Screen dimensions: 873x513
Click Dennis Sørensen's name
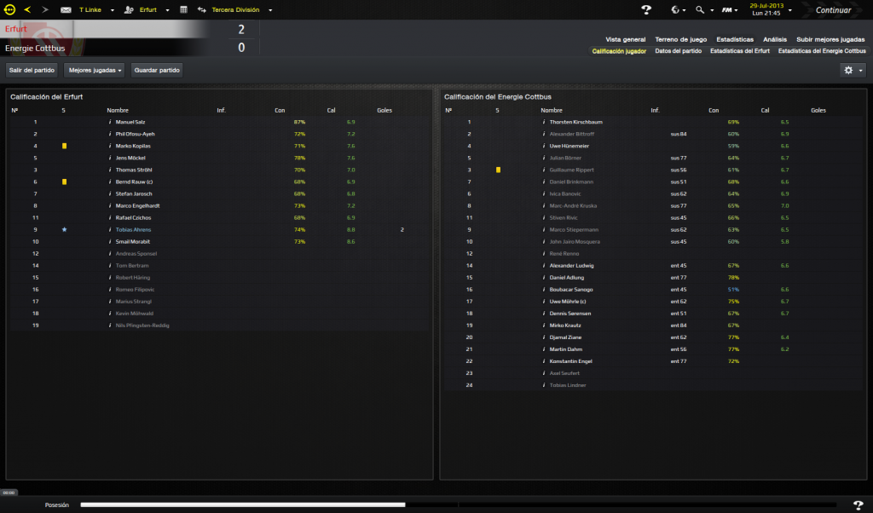pos(570,314)
